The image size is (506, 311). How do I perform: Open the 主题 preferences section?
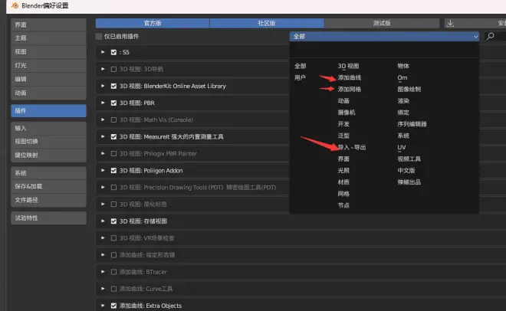click(49, 38)
